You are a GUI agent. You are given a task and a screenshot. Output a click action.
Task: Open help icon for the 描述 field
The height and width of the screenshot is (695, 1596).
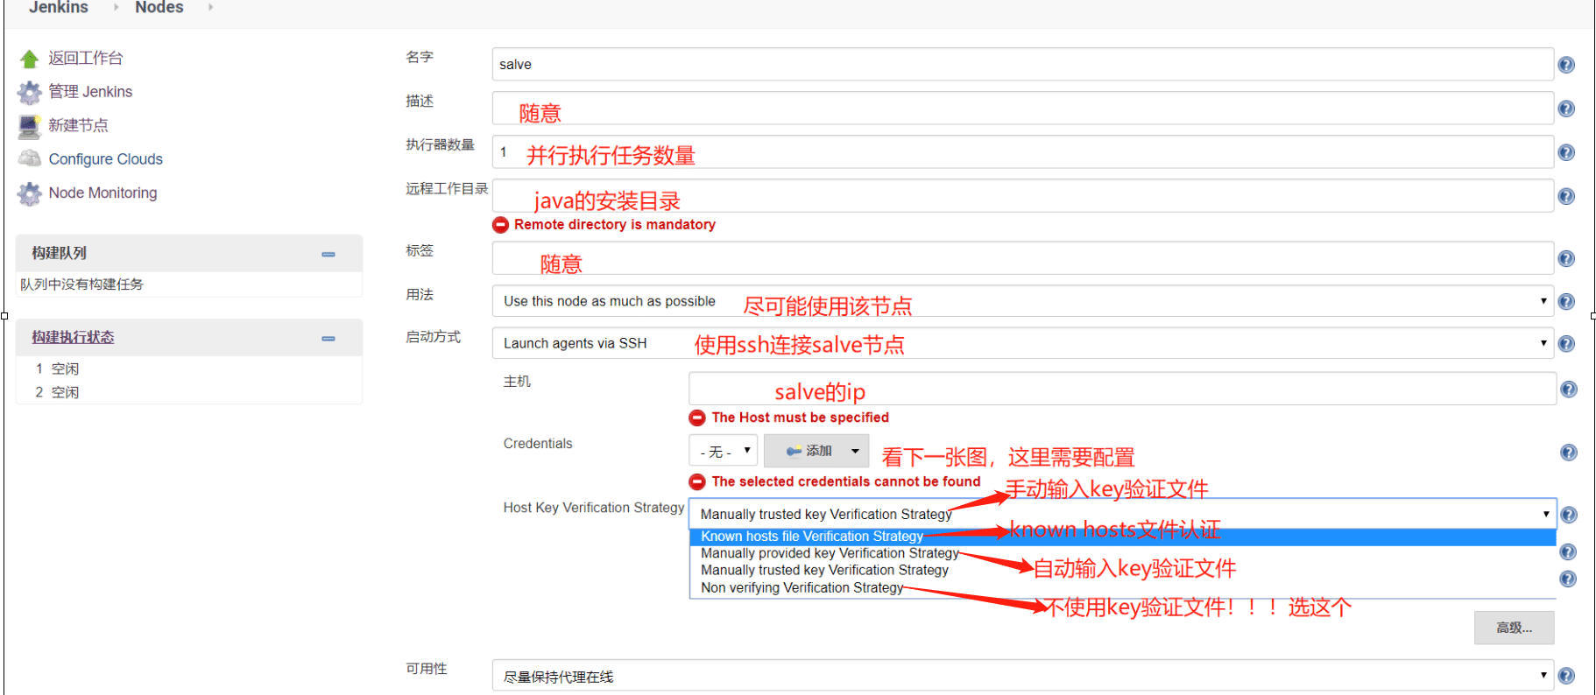point(1566,109)
